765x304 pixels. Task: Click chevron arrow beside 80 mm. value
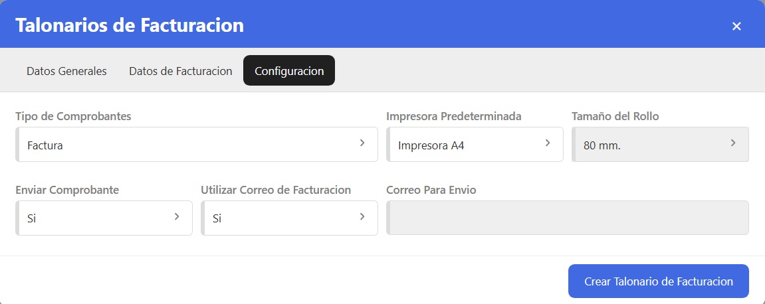pyautogui.click(x=733, y=143)
